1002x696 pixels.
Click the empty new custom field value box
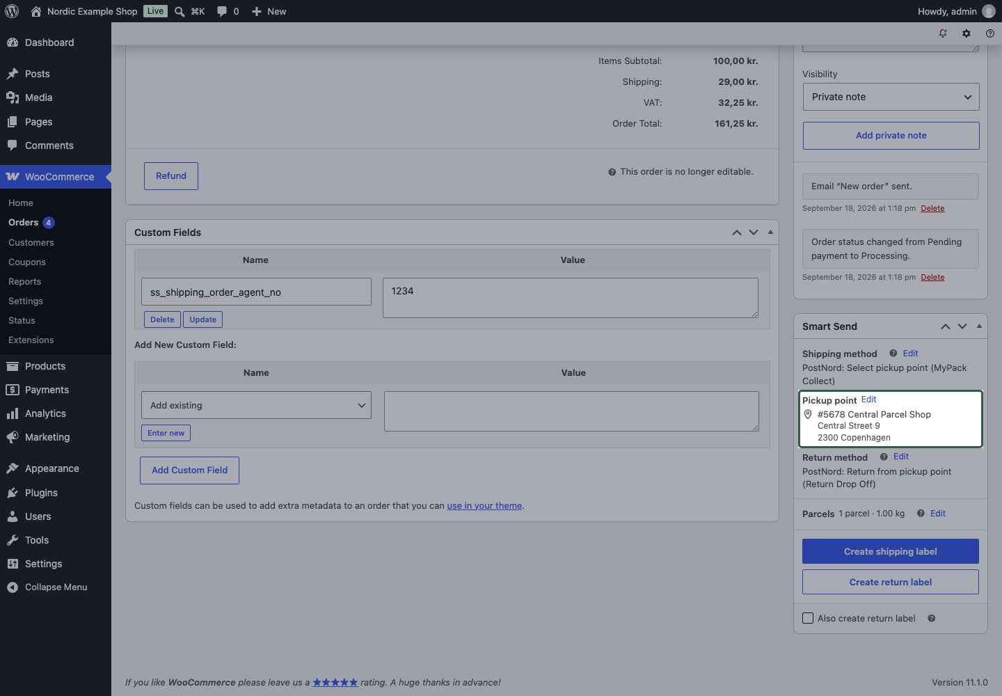pos(571,411)
